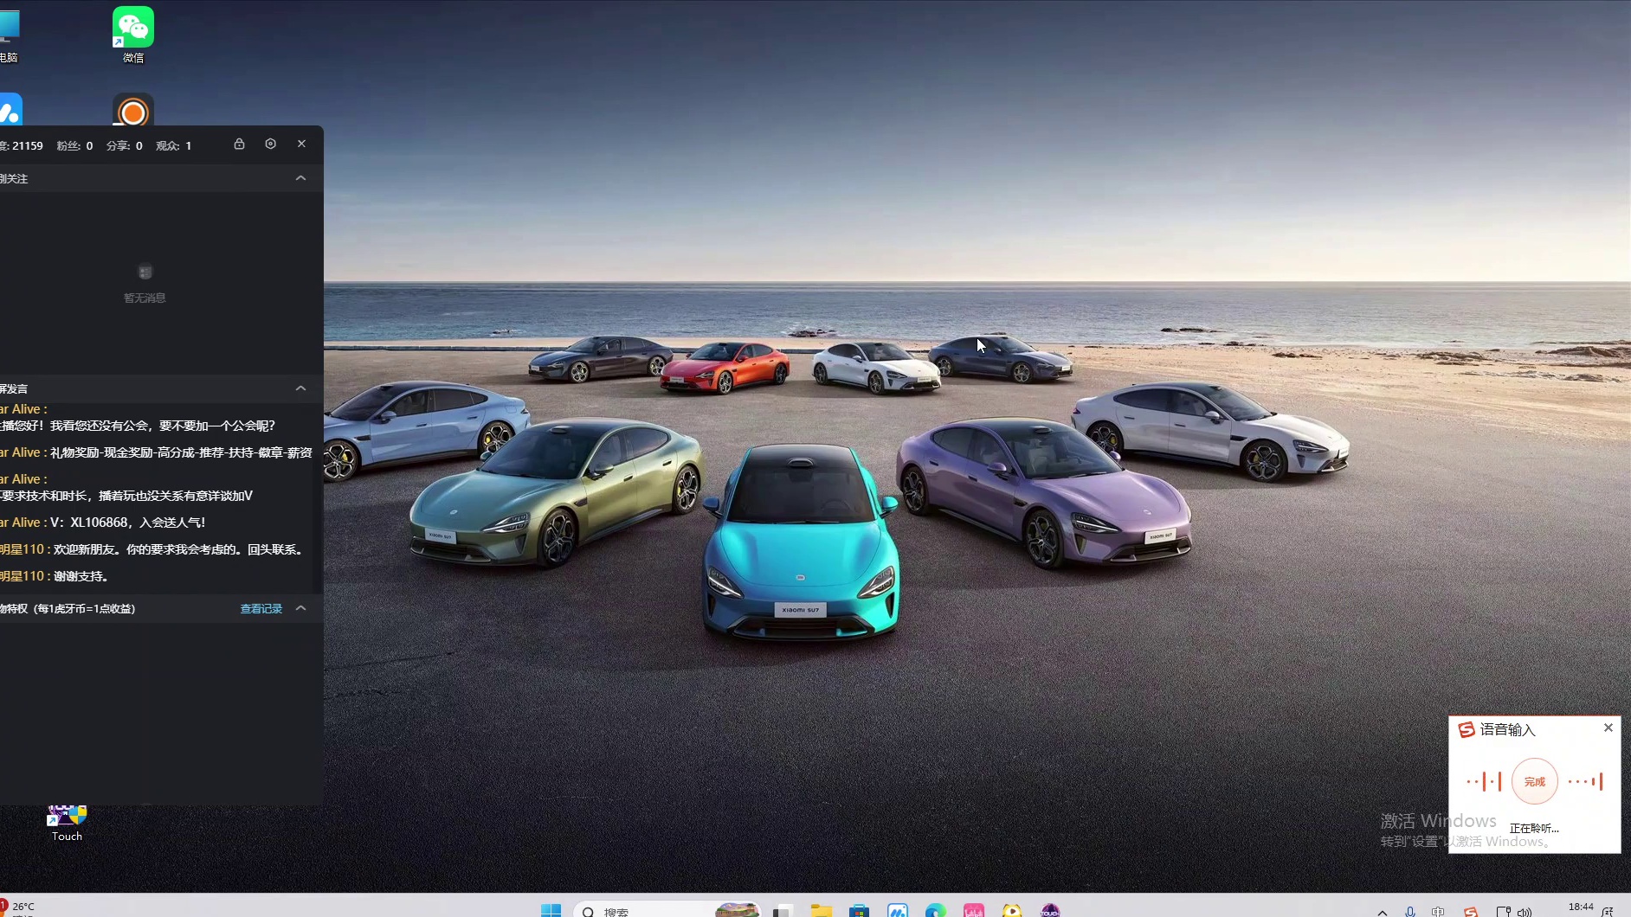Open the WeChat (微信) desktop shortcut
This screenshot has height=917, width=1631.
coord(133,35)
